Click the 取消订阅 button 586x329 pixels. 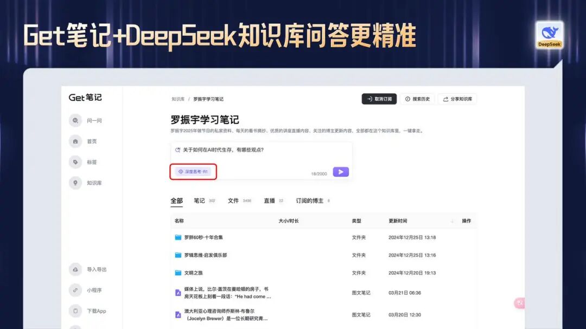point(379,99)
